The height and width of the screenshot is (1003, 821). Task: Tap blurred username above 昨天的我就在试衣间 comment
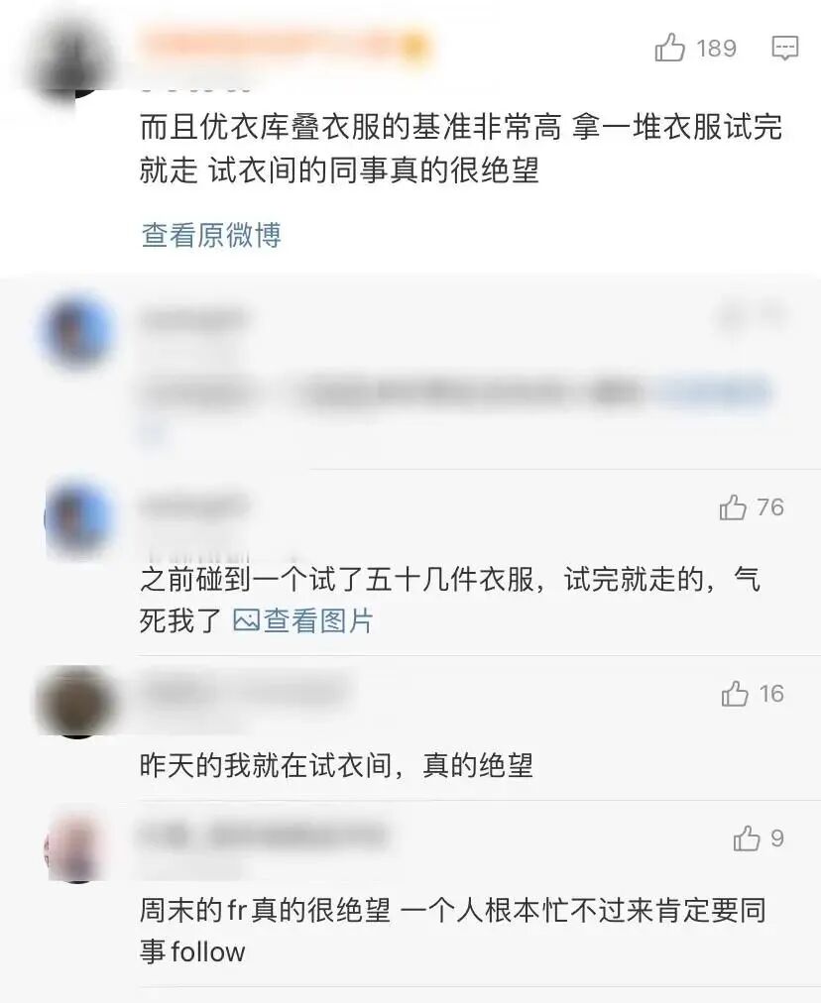pyautogui.click(x=243, y=691)
